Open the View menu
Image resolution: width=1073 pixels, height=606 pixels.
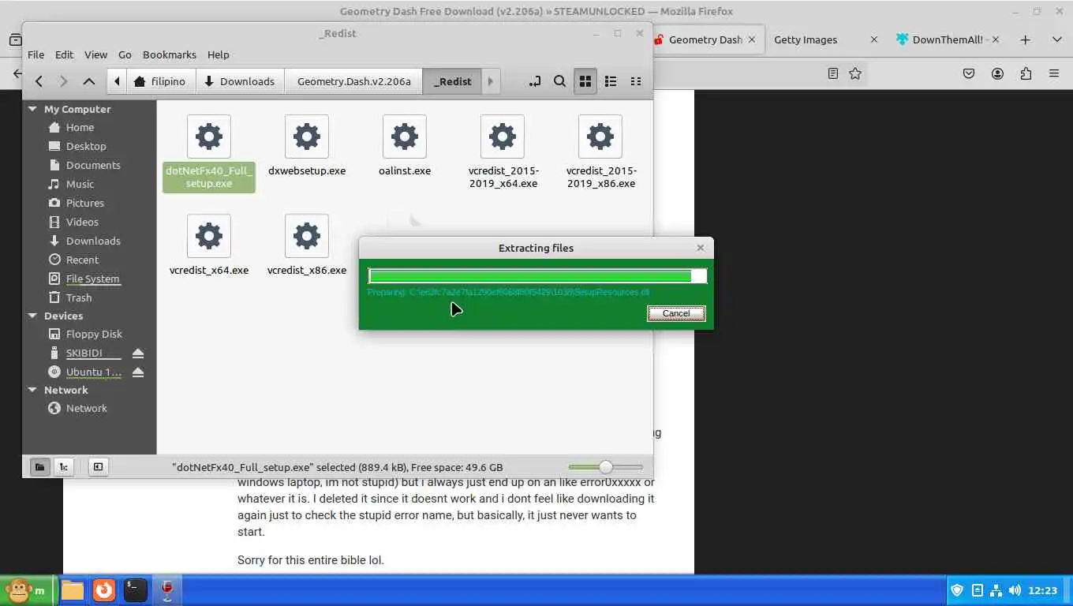pyautogui.click(x=95, y=54)
